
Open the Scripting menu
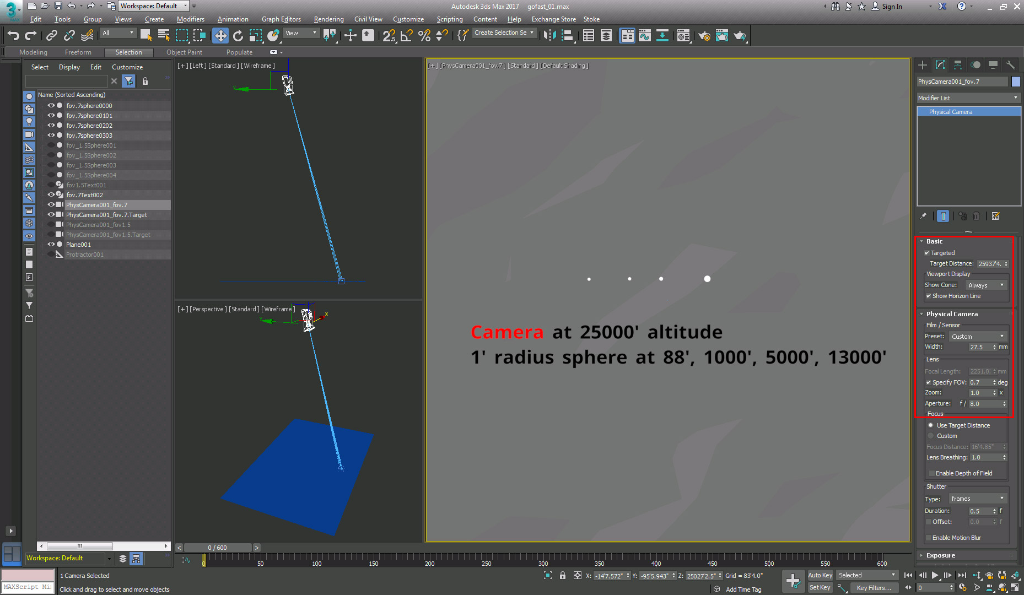(450, 19)
